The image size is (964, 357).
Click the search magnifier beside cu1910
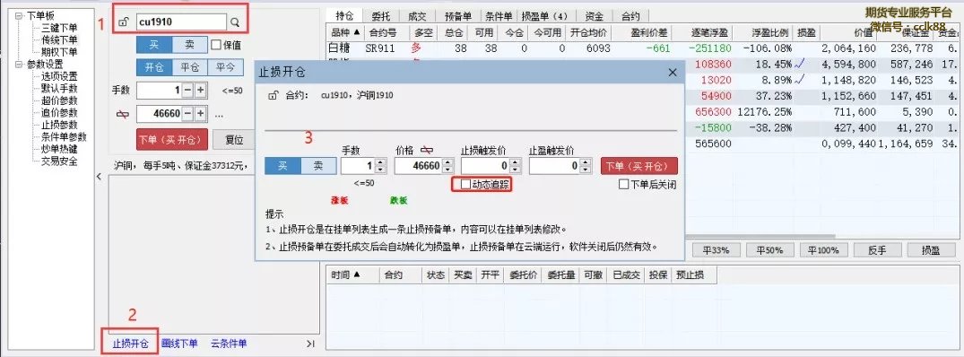[235, 22]
